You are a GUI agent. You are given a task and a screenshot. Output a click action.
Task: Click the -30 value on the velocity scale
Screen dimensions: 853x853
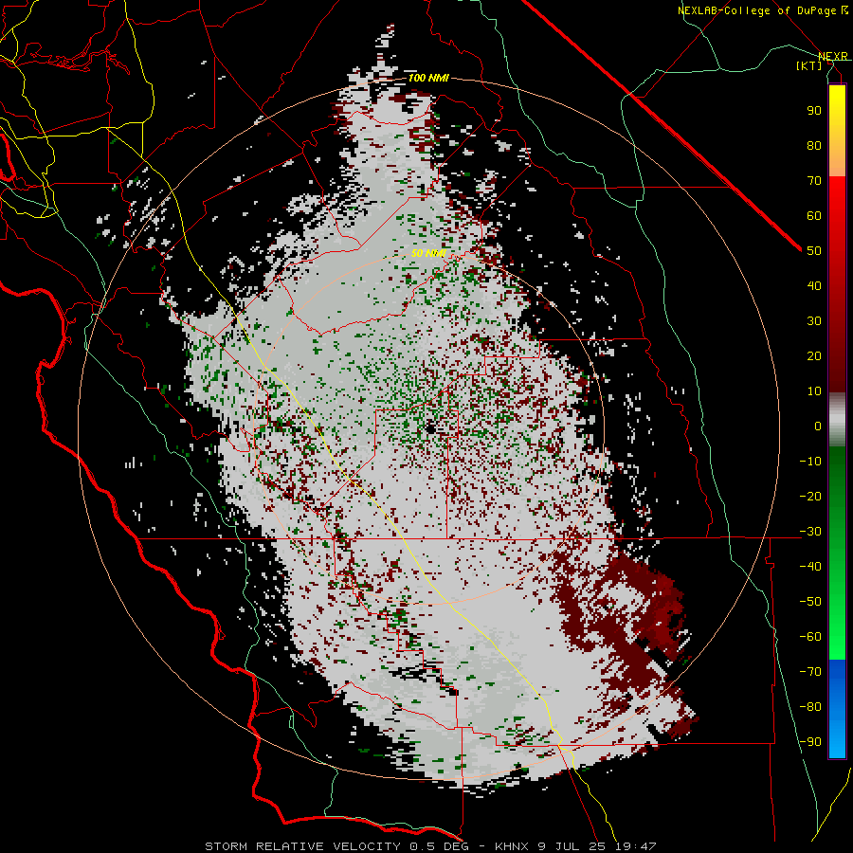pos(810,532)
